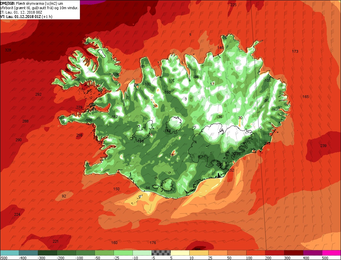Click the value 279 in Breiðafjörður bay
This screenshot has height=260, width=341.
coord(79,107)
